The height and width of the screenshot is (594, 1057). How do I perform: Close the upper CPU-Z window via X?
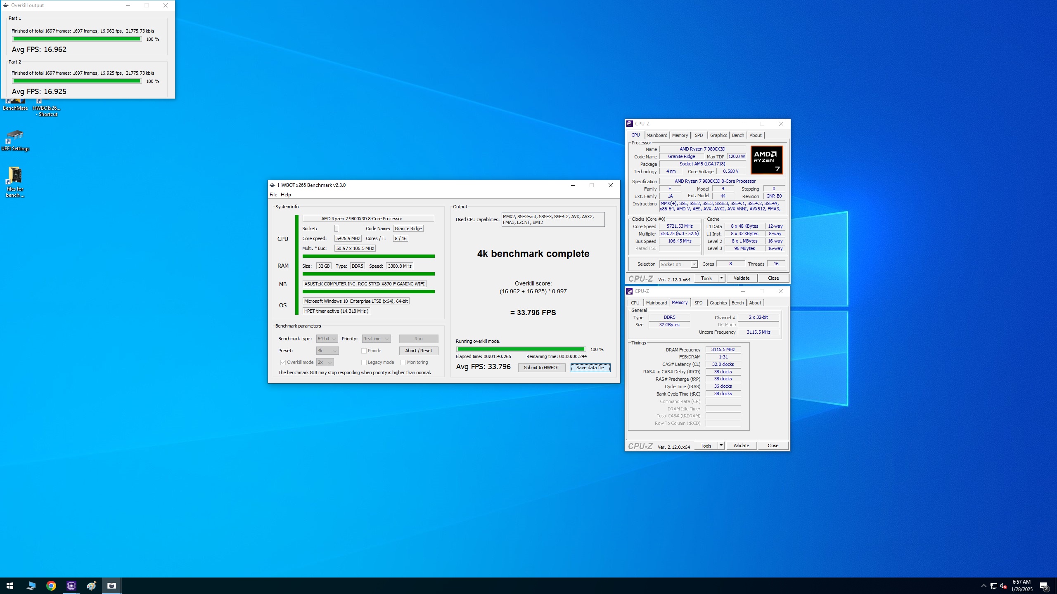click(781, 124)
